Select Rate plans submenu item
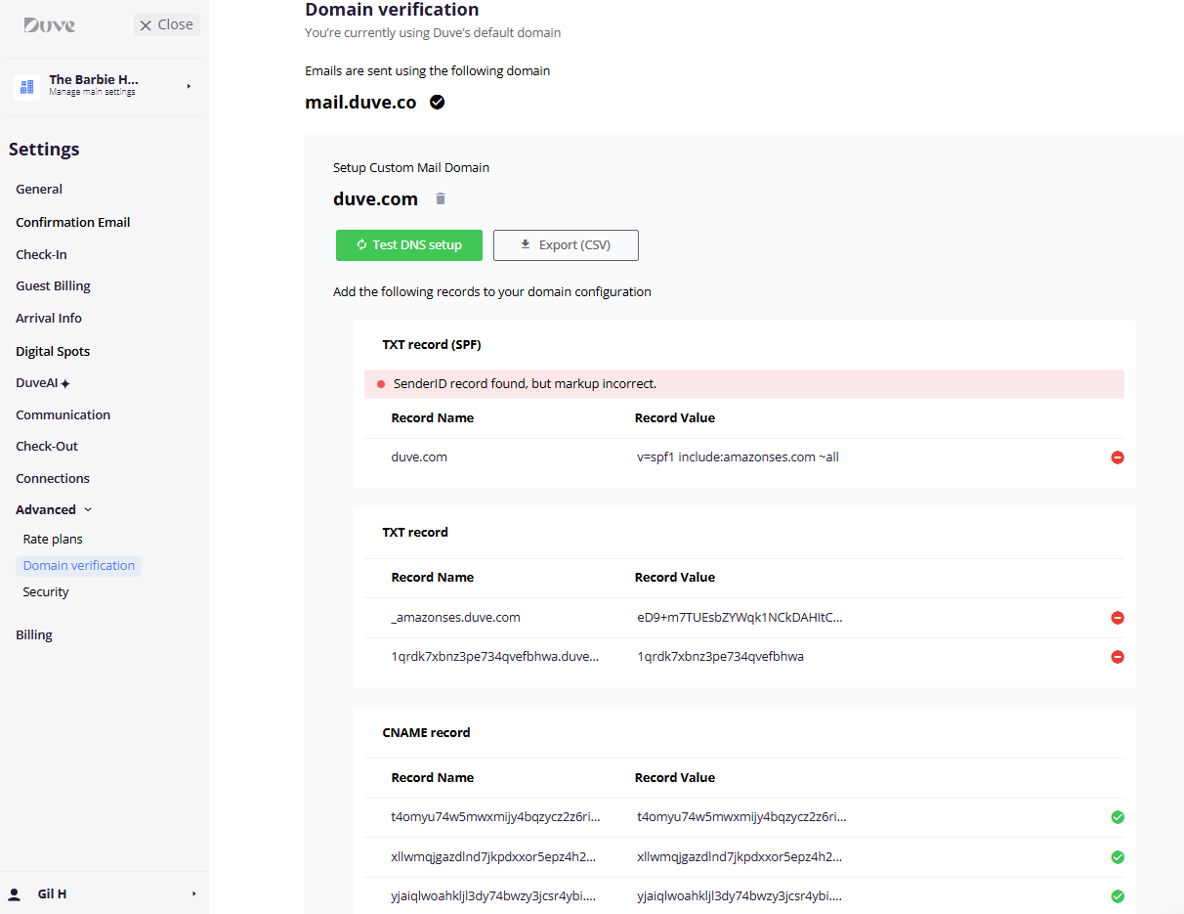1184x914 pixels. [53, 539]
